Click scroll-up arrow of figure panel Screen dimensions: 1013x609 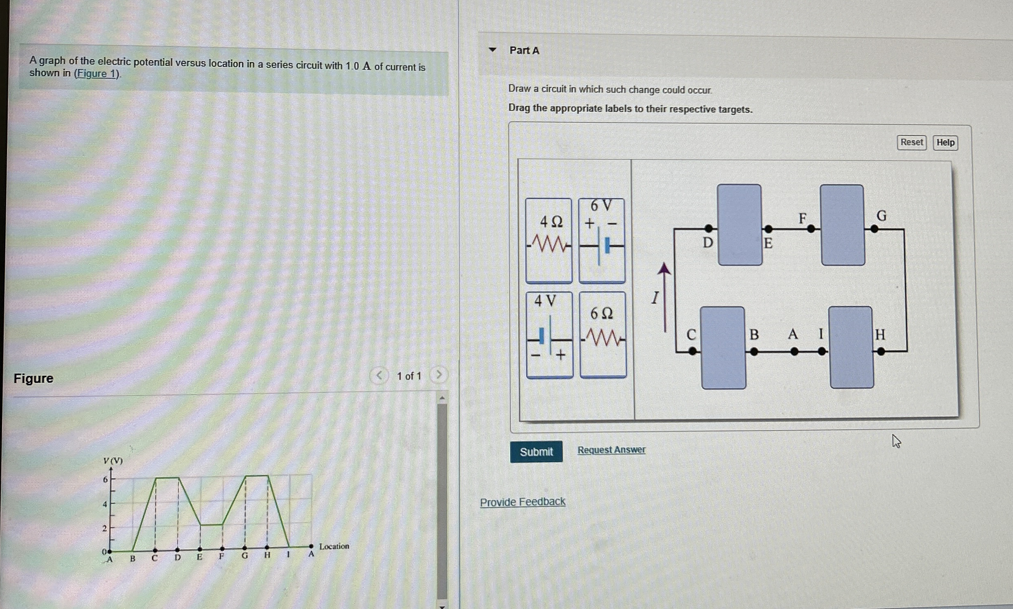442,398
